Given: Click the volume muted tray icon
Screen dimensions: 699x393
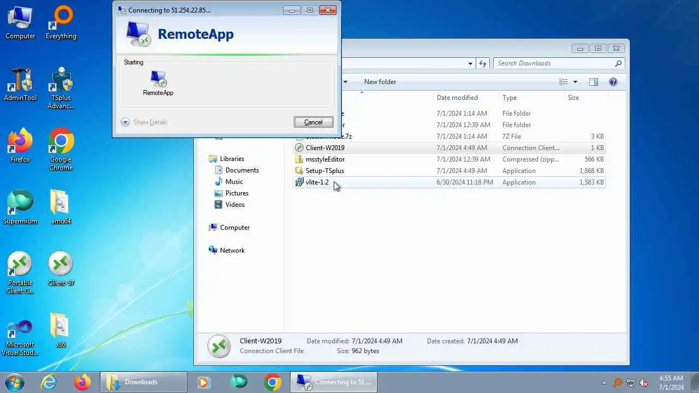Looking at the screenshot, I should [644, 383].
